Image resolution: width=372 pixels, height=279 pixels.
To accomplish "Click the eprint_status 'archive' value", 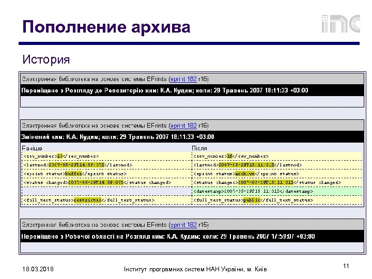I will (x=245, y=174).
